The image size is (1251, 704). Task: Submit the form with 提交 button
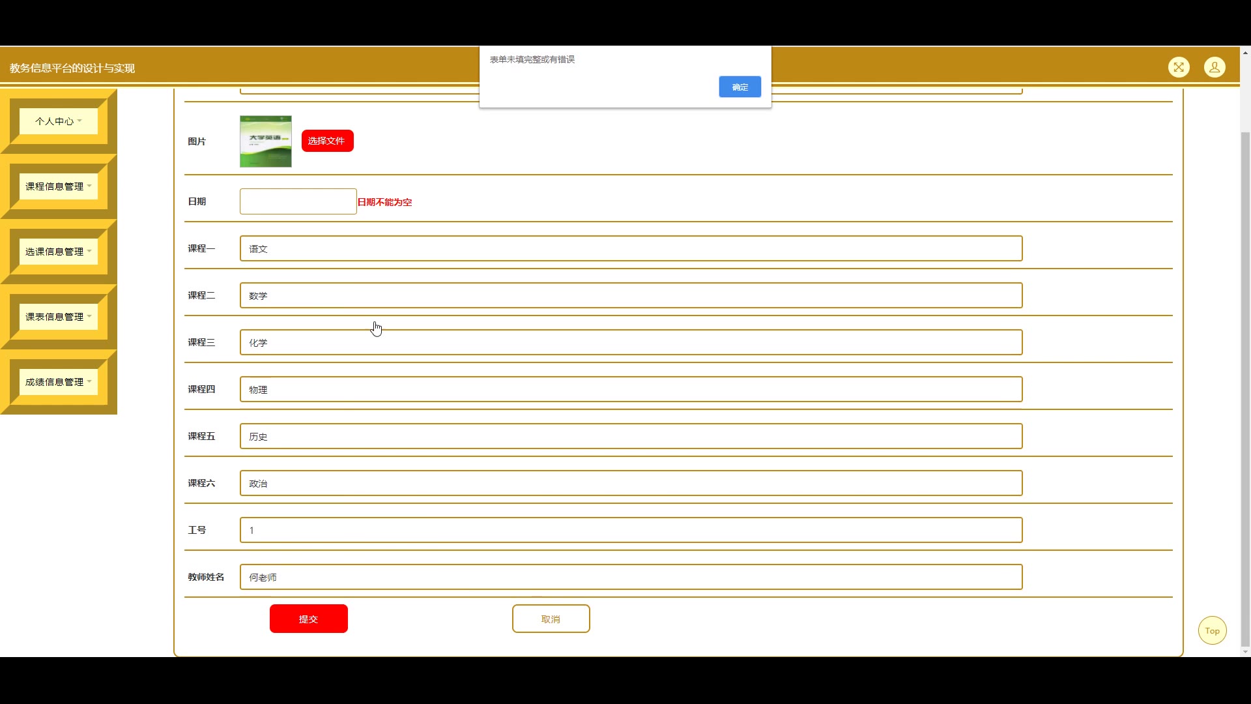click(x=308, y=619)
